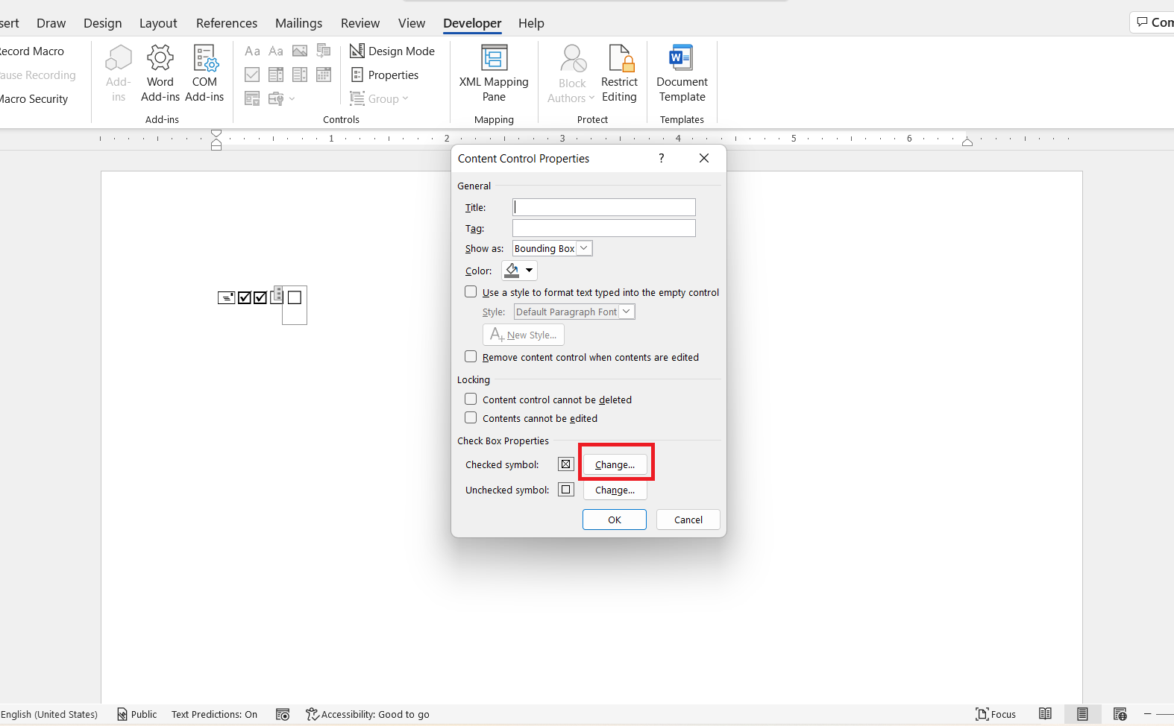
Task: Click Change for Checked symbol
Action: pyautogui.click(x=615, y=464)
